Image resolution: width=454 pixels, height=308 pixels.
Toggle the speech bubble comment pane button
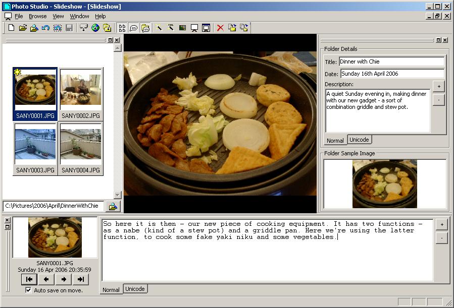pos(133,28)
